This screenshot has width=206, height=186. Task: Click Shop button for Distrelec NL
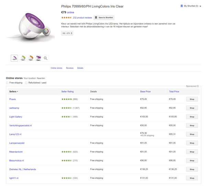pos(192,169)
